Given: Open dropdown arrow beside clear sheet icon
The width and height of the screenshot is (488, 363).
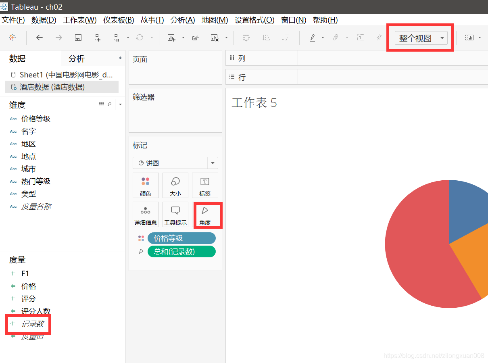Looking at the screenshot, I should point(226,38).
